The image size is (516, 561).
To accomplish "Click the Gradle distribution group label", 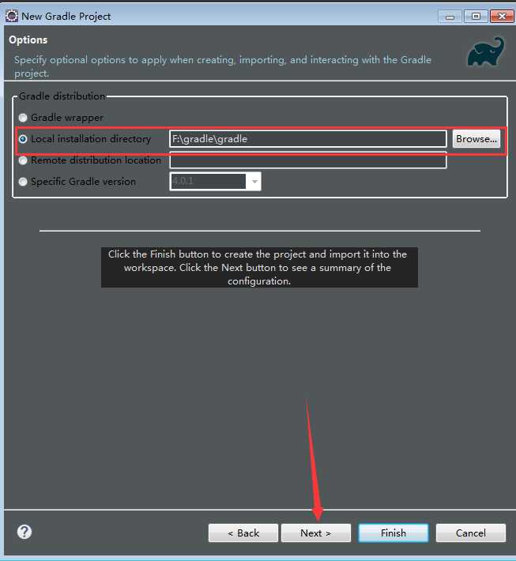I will click(x=62, y=96).
